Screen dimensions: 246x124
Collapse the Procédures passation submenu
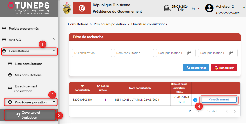click(31, 102)
